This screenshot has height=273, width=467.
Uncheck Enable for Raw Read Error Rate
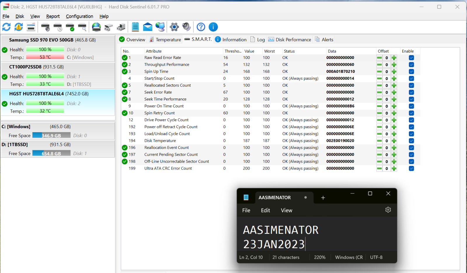click(x=411, y=58)
